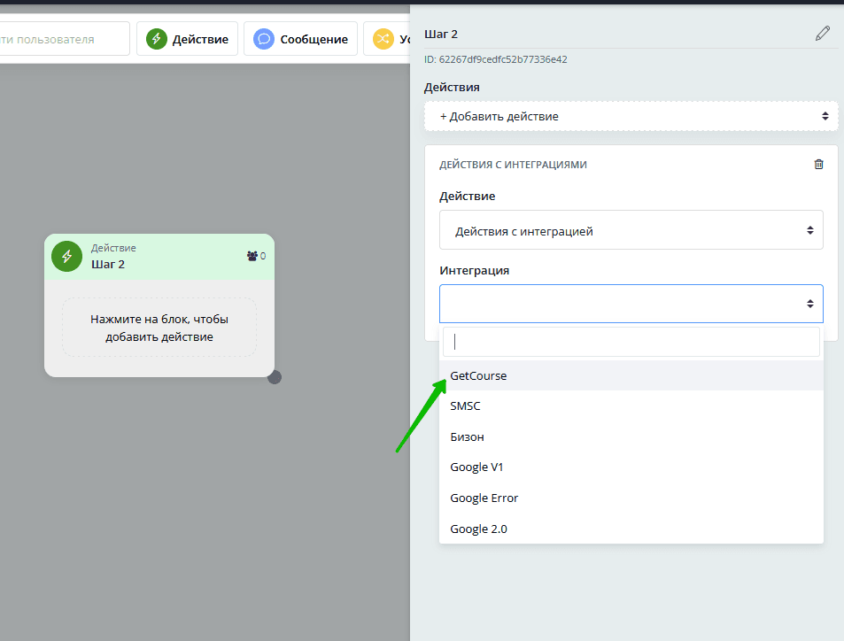This screenshot has height=641, width=844.
Task: Click the gray connector dot of Шаг 2 block
Action: pyautogui.click(x=275, y=377)
